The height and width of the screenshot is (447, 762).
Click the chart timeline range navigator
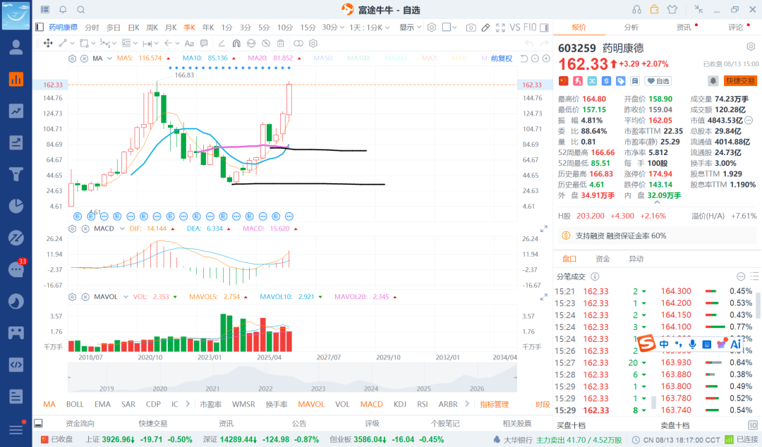click(x=293, y=377)
